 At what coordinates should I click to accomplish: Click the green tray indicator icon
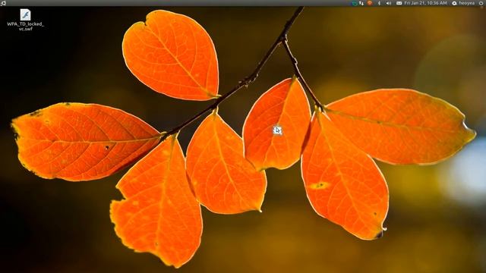point(355,3)
